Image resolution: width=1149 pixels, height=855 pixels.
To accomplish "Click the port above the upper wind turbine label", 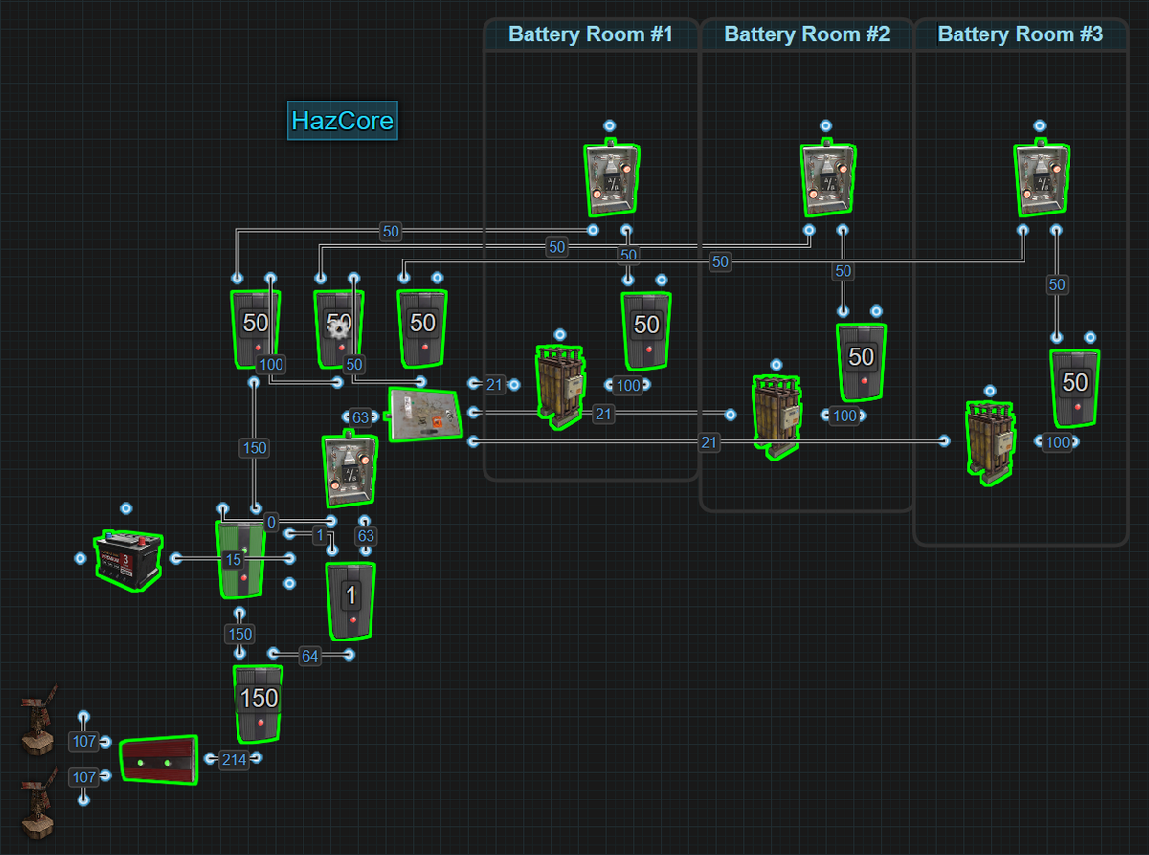I will point(83,716).
